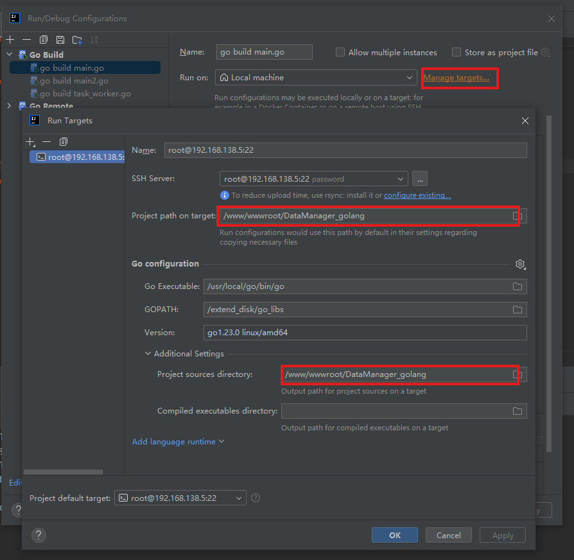
Task: Open the Go configuration gear settings
Action: [520, 264]
